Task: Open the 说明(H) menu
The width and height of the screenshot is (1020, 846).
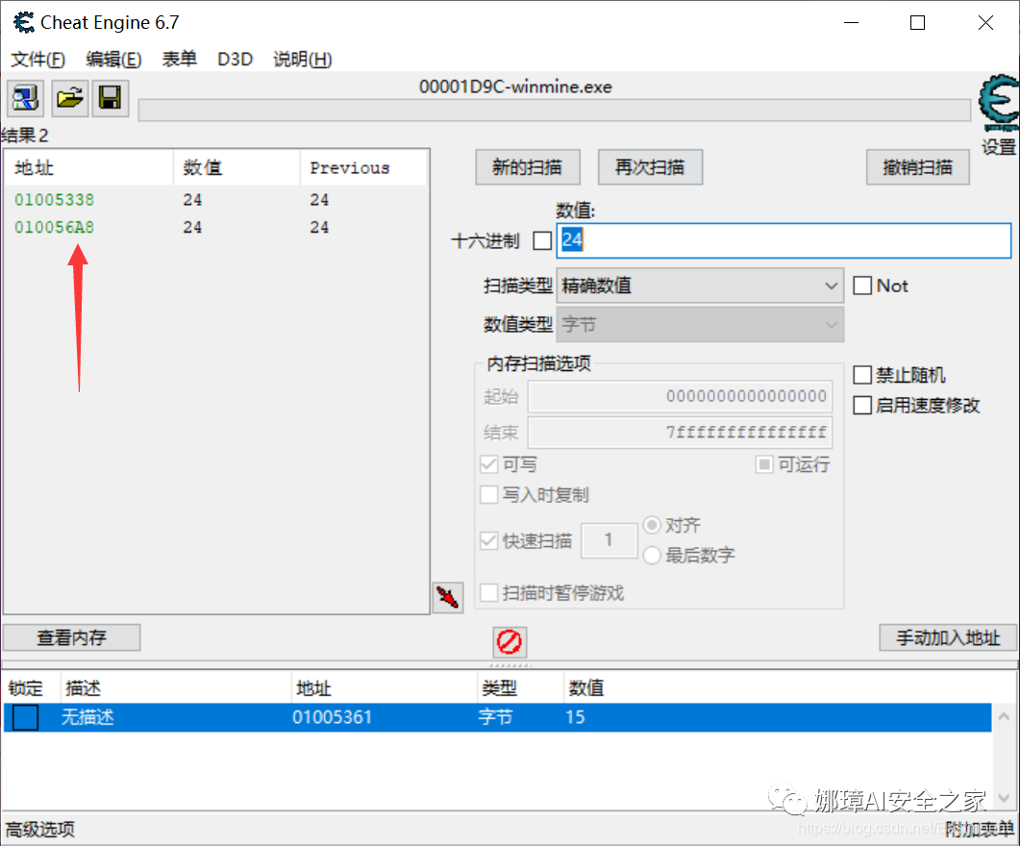Action: [x=303, y=60]
